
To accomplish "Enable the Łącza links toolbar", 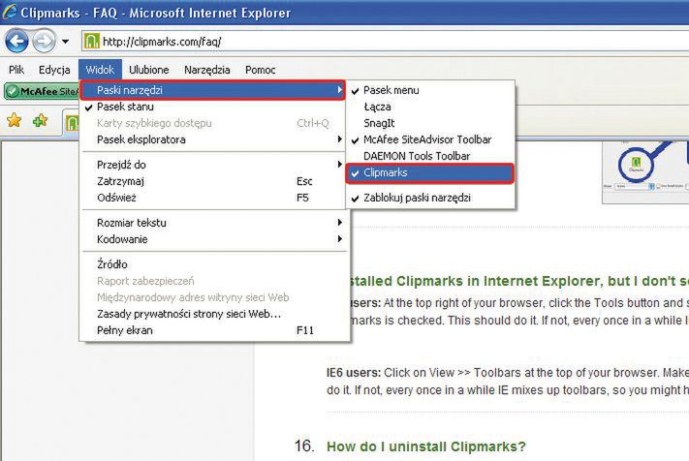I will tap(429, 107).
